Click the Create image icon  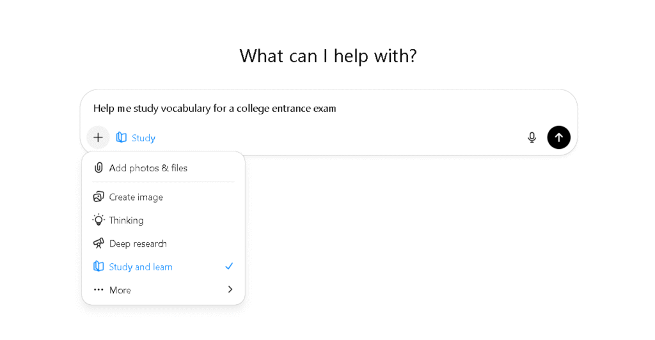(99, 197)
